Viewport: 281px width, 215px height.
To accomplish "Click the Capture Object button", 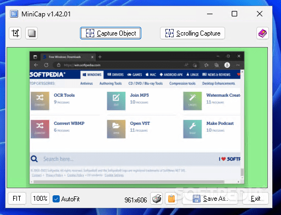I will pos(111,33).
